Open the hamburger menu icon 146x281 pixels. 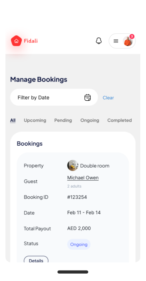116,41
